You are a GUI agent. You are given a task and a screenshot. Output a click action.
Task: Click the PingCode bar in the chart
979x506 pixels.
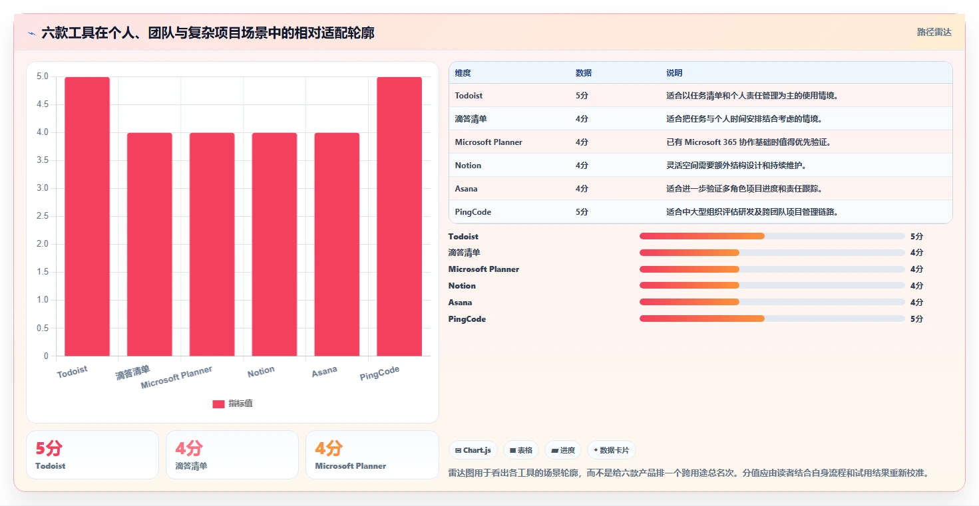[x=399, y=216]
